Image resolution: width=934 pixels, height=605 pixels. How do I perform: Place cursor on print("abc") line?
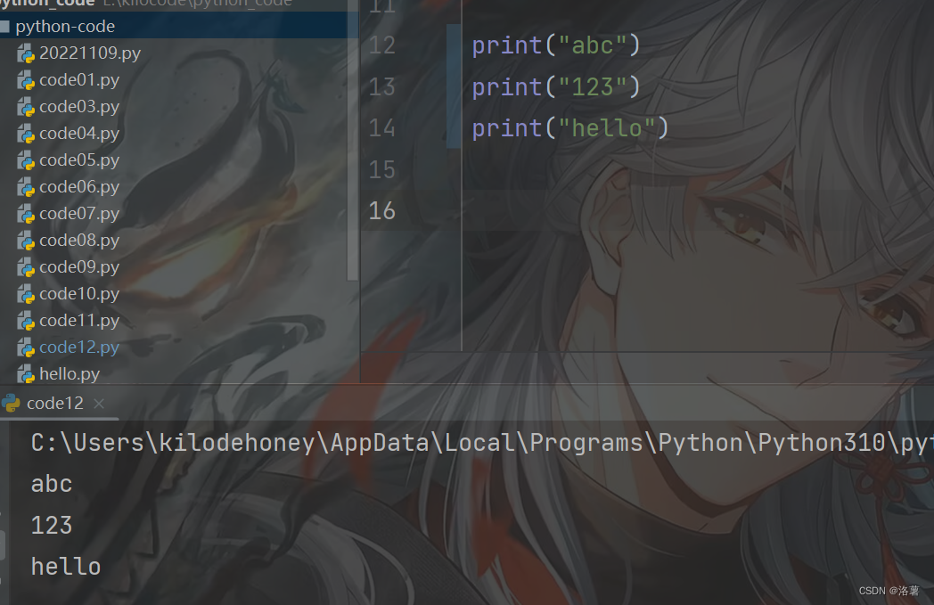click(x=556, y=45)
